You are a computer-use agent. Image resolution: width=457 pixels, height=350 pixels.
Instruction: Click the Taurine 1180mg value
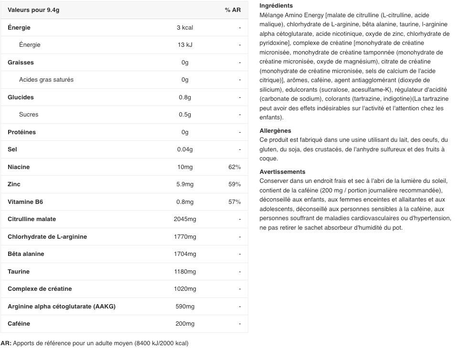coord(185,272)
